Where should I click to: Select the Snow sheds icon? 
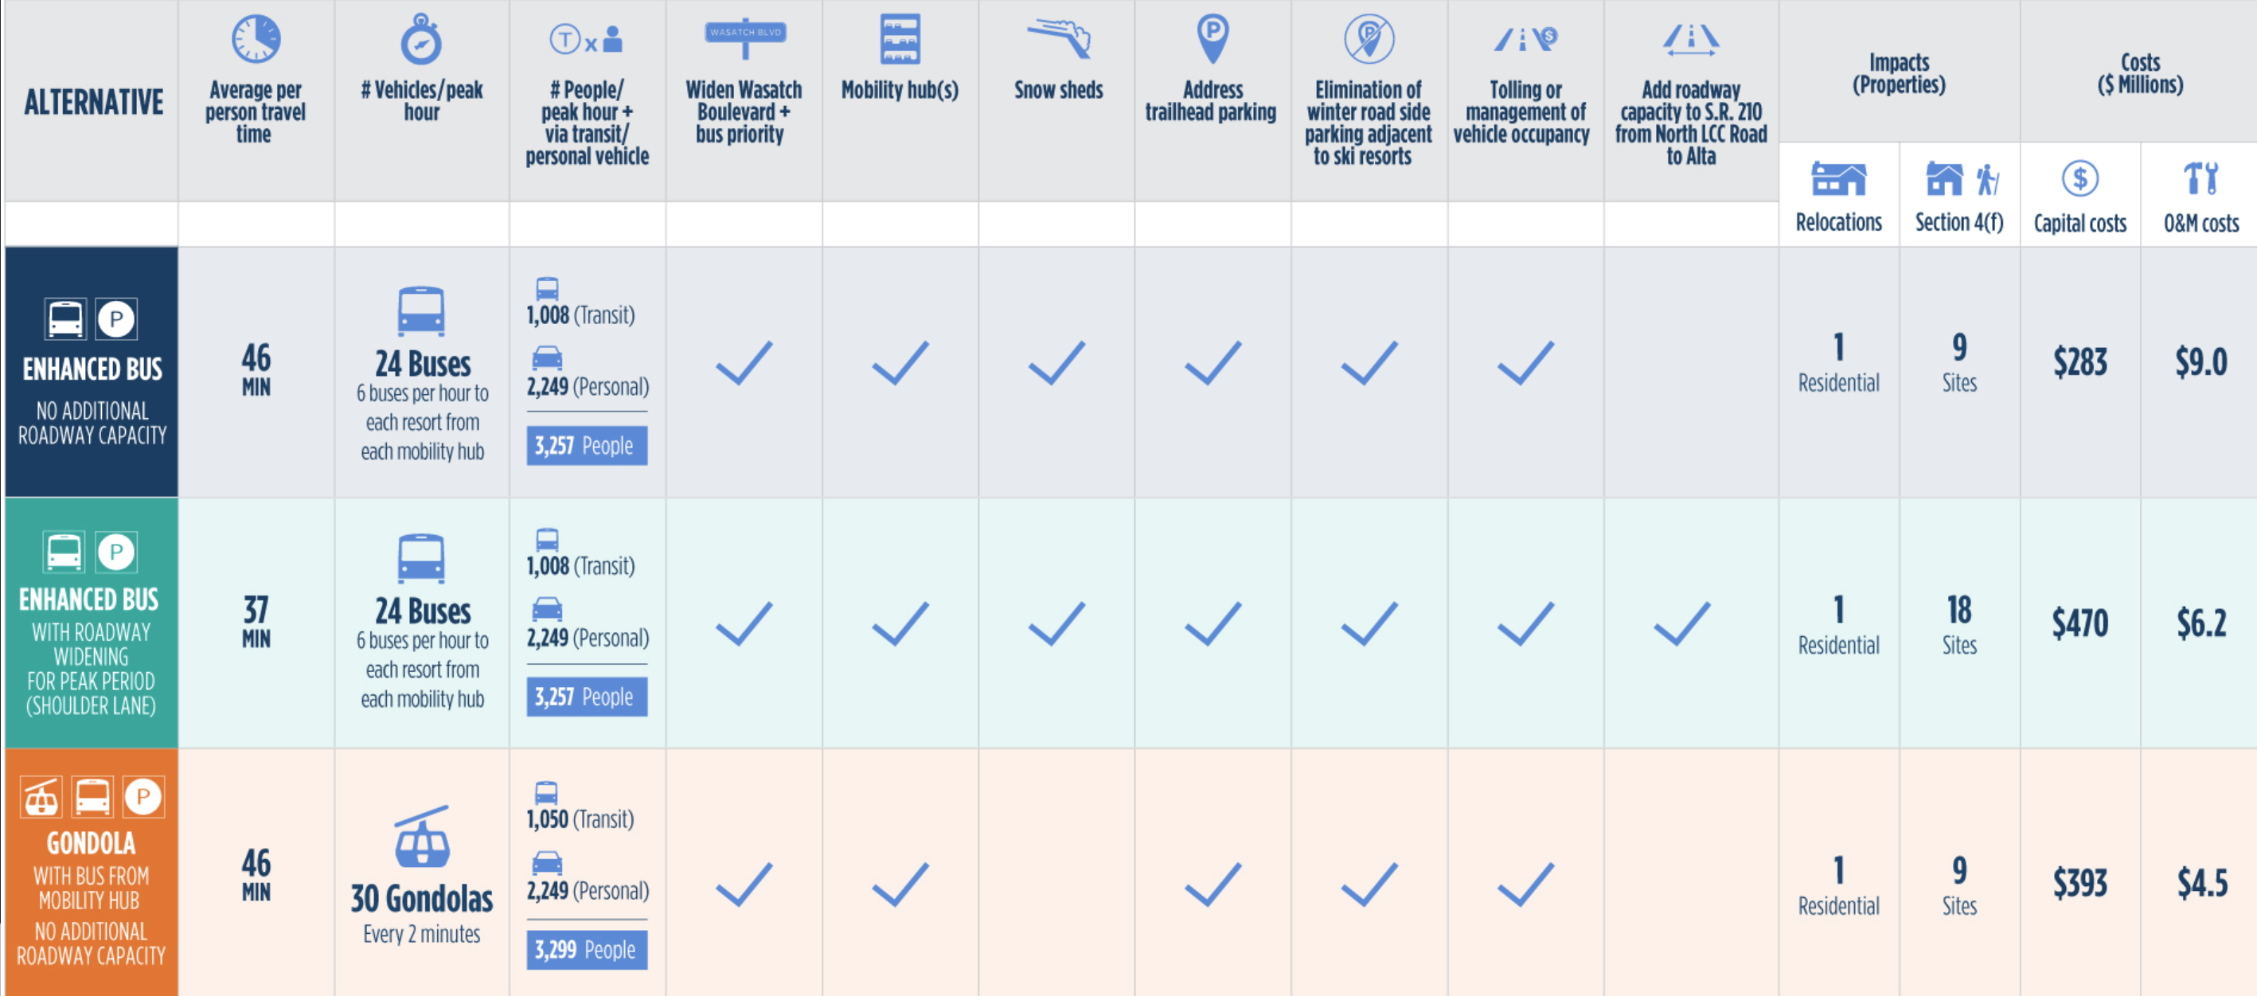click(1058, 38)
